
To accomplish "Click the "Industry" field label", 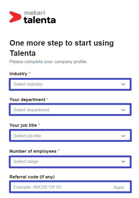I will point(18,74).
